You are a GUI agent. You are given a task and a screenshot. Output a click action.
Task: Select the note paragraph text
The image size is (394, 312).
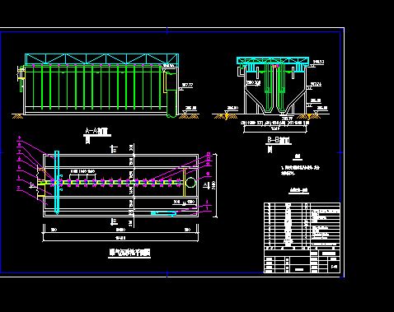pos(300,170)
